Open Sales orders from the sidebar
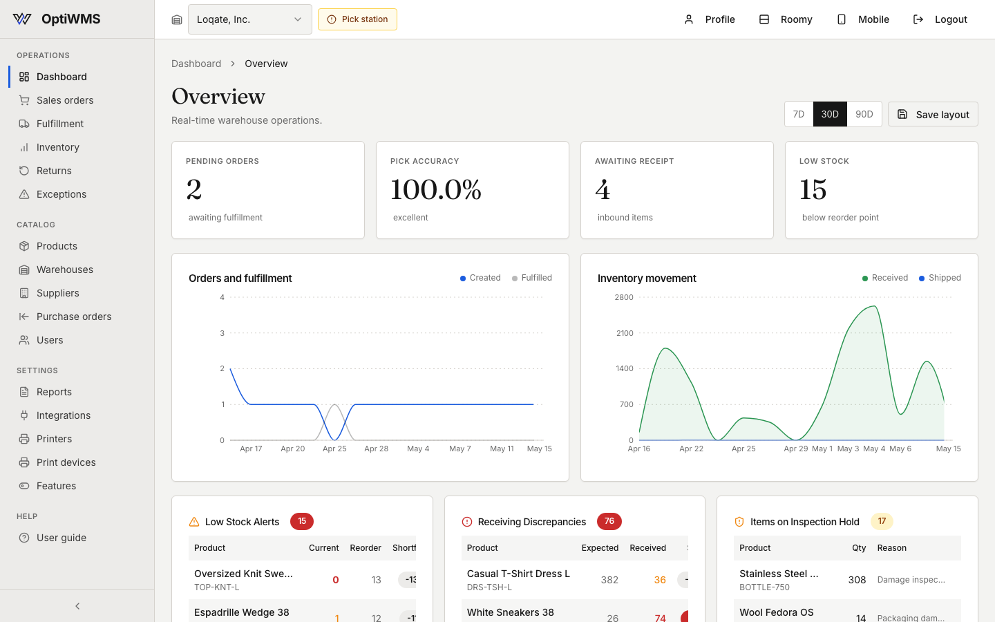The image size is (995, 622). pos(77,100)
